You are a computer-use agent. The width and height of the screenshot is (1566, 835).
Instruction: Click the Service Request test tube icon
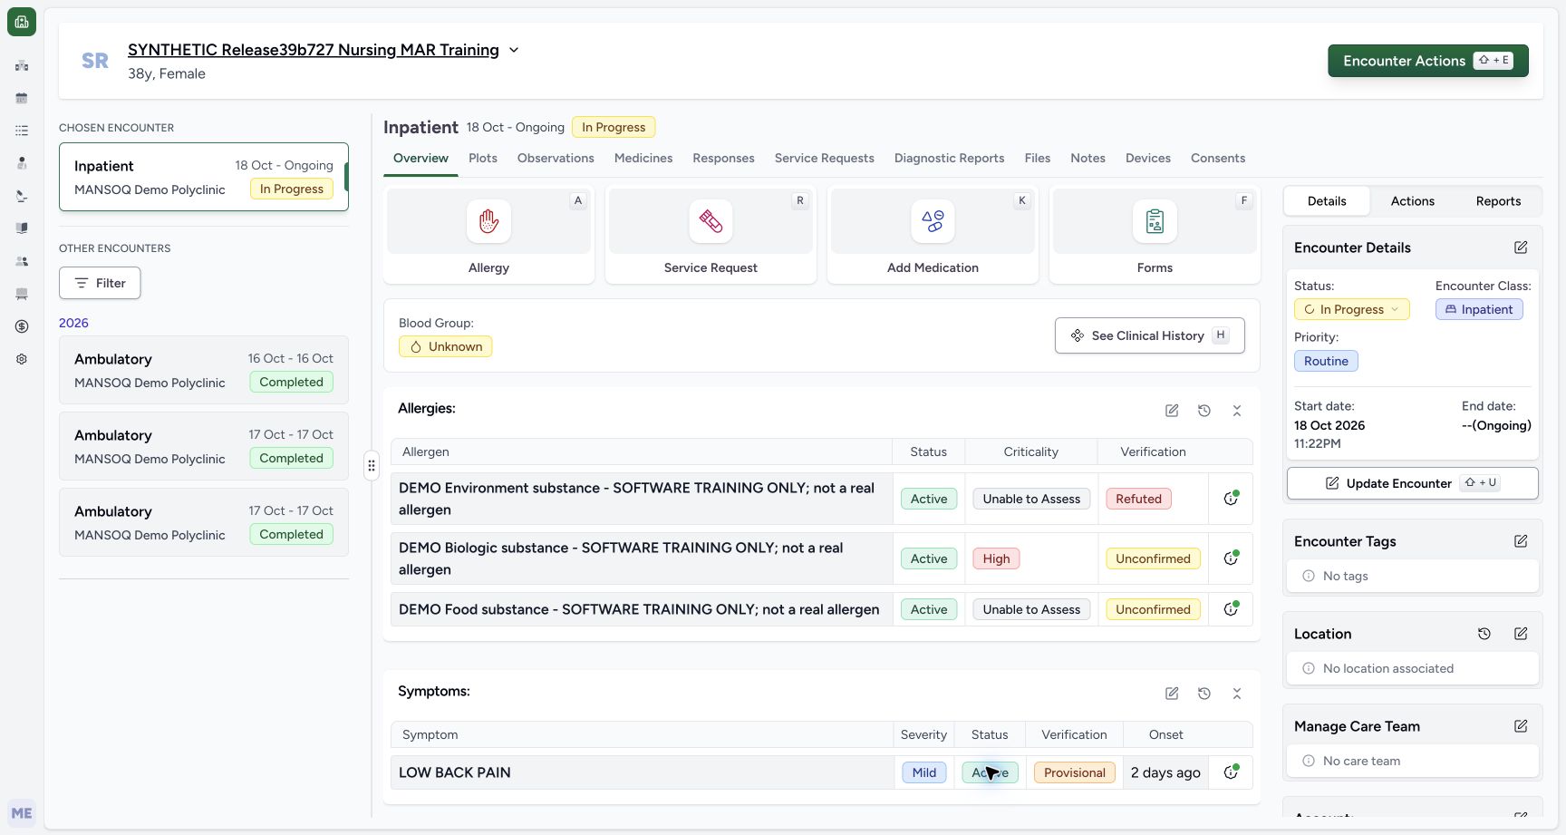[710, 221]
